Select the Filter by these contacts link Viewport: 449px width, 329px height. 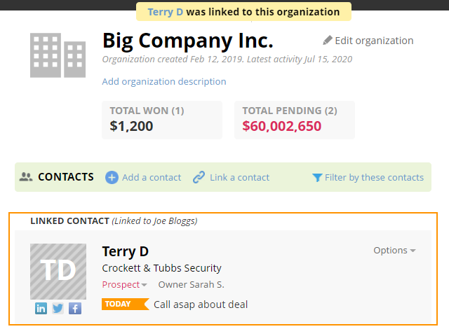[x=374, y=177]
